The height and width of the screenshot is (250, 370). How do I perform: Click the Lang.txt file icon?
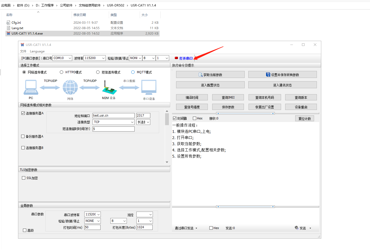pyautogui.click(x=9, y=28)
